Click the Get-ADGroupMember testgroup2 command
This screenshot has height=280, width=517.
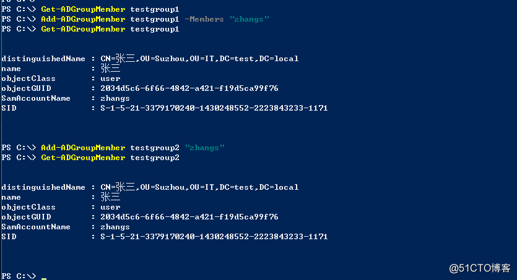click(x=110, y=158)
